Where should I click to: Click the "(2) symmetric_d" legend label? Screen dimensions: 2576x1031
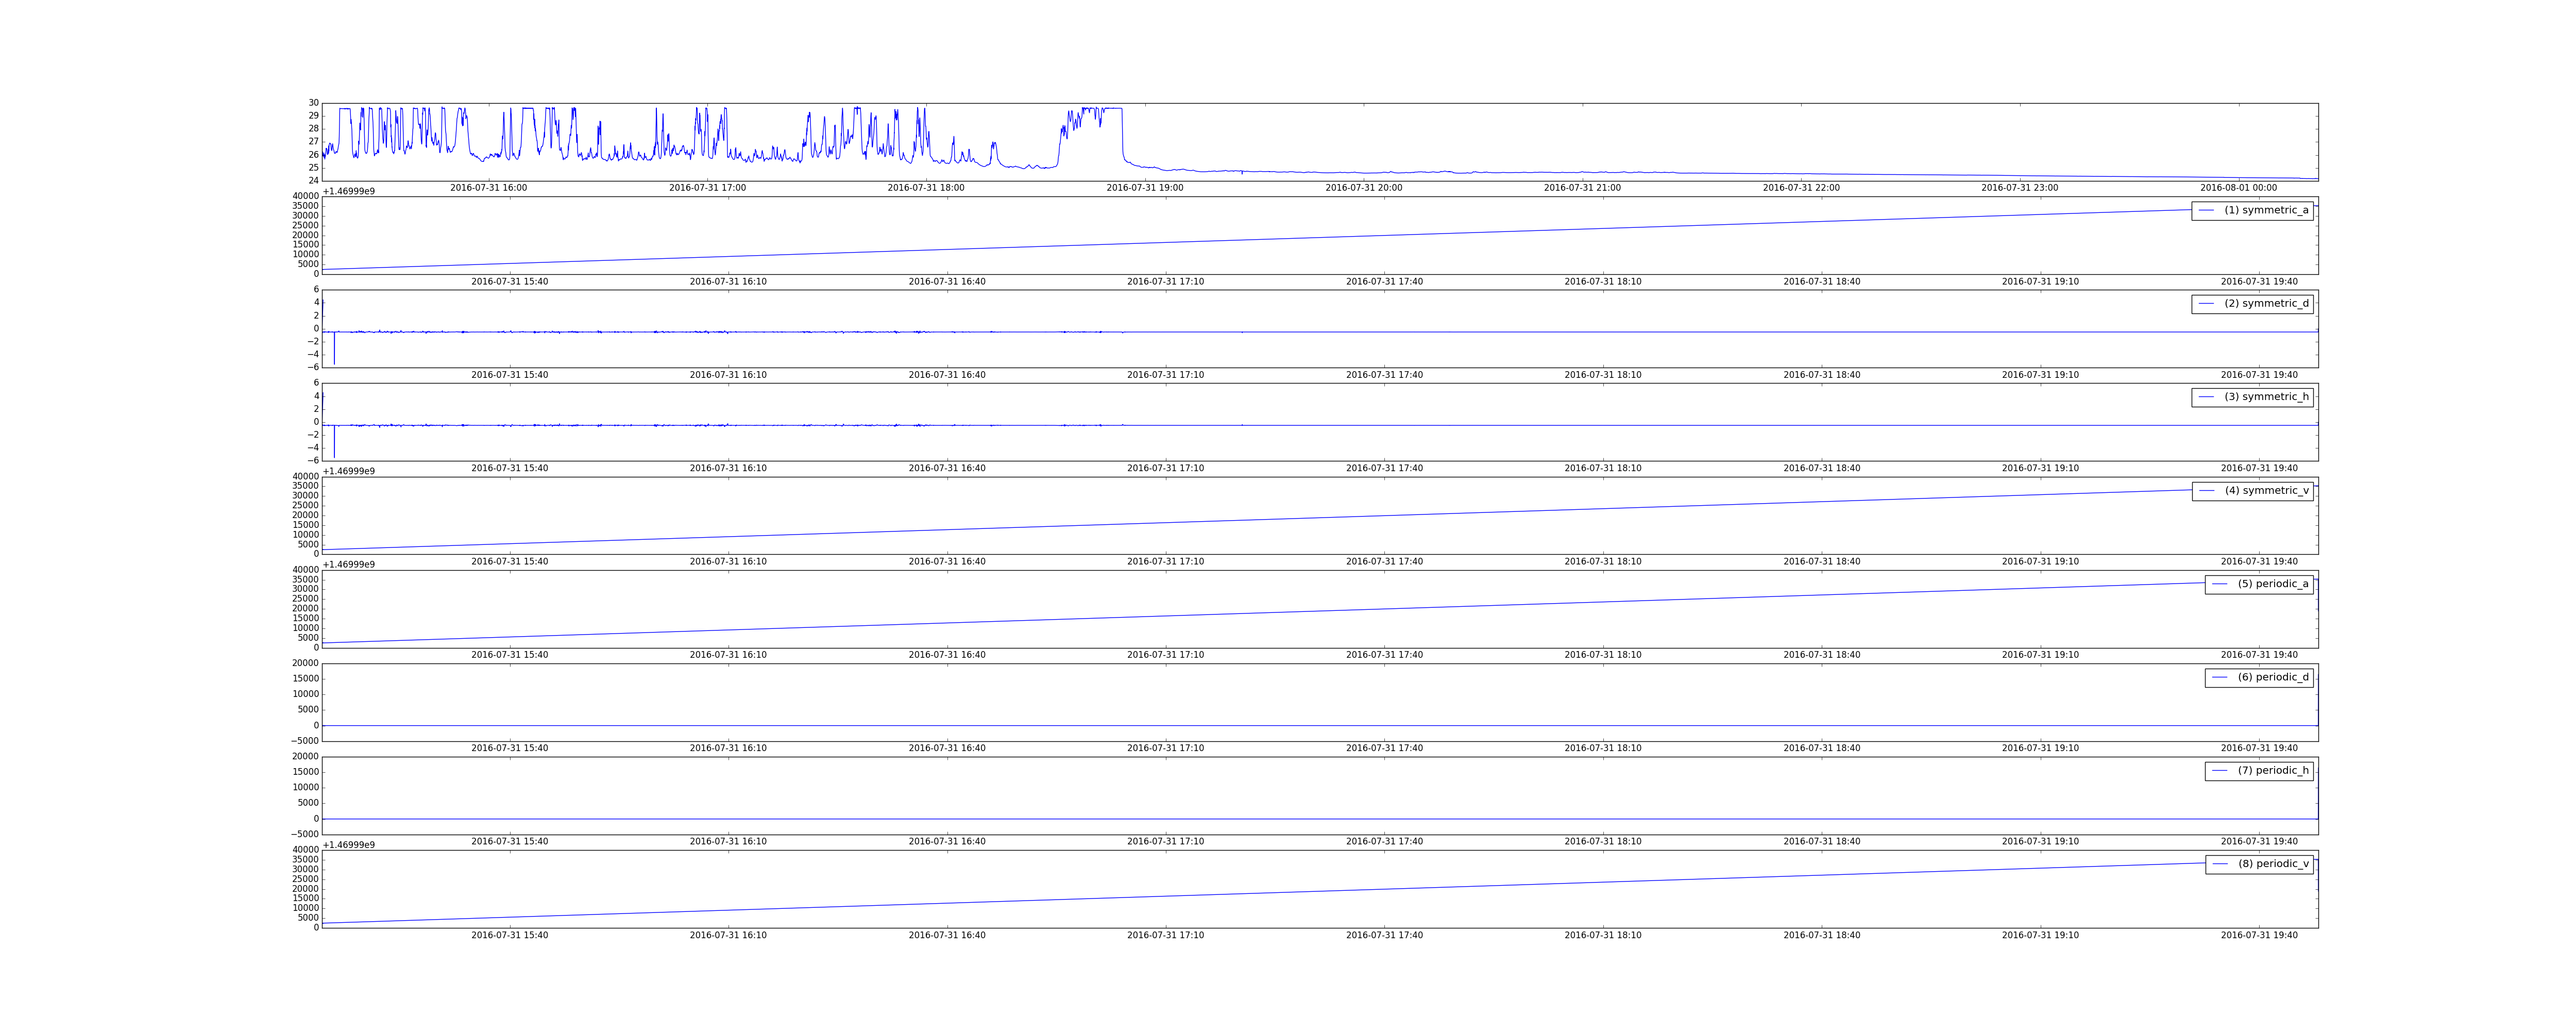click(2266, 303)
